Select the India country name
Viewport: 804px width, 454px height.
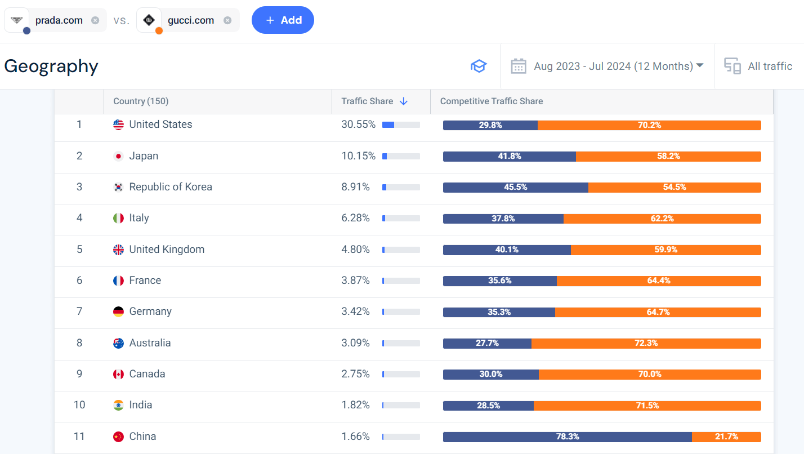click(141, 405)
